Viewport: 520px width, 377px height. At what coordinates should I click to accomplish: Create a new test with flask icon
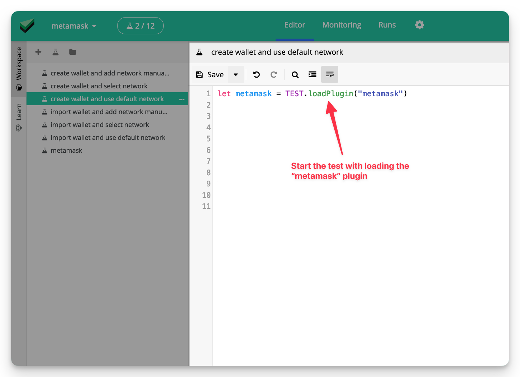[x=56, y=52]
